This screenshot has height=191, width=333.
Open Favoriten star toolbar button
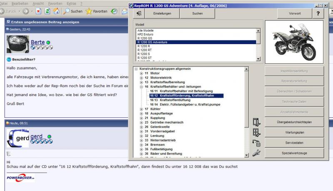(97, 11)
